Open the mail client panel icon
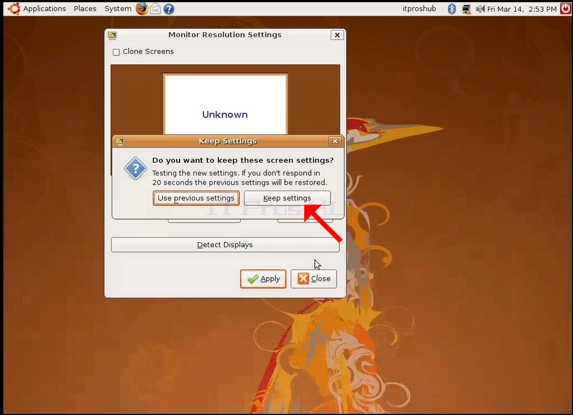 156,8
